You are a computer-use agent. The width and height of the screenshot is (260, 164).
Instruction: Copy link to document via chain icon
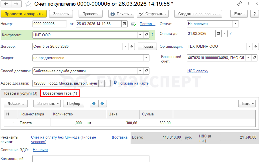click(239, 4)
